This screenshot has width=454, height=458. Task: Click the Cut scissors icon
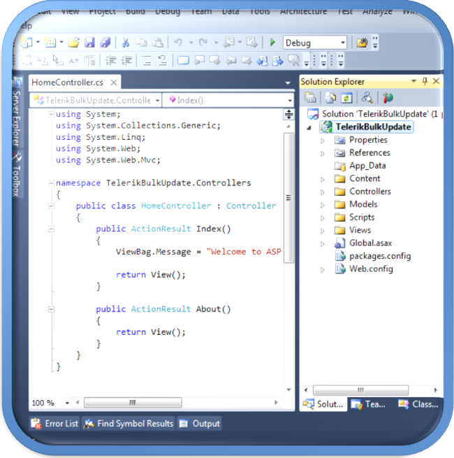[x=126, y=43]
